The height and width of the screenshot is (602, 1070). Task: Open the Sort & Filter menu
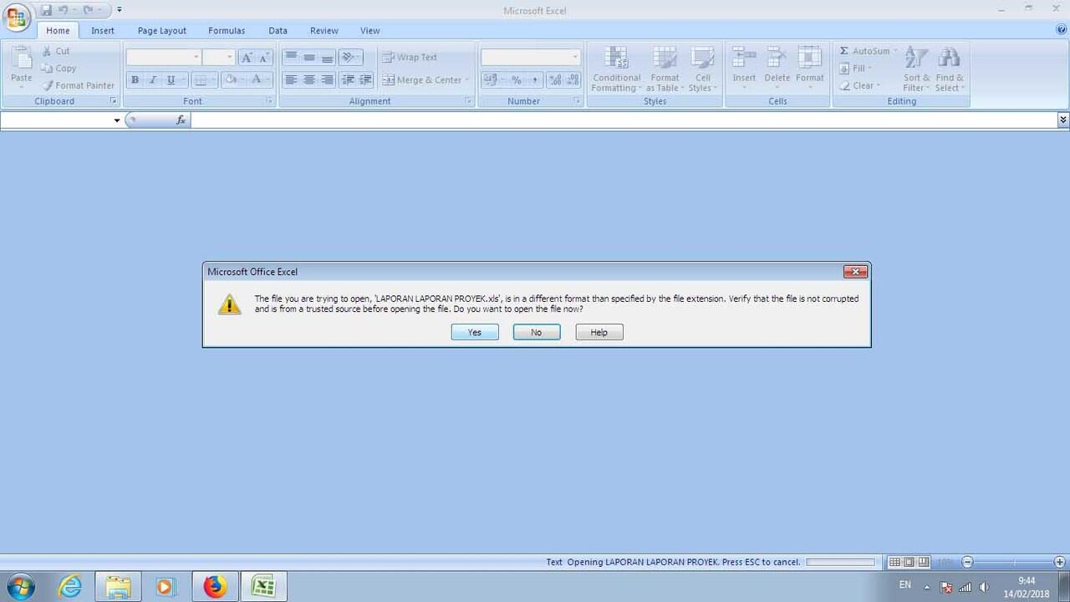point(916,69)
